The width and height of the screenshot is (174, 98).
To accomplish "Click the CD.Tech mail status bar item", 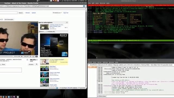I will (63, 88).
